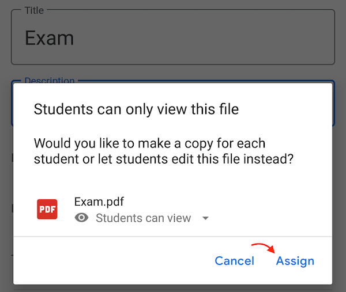Click empty space right of Exam in Title box
The image size is (346, 292).
click(203, 38)
